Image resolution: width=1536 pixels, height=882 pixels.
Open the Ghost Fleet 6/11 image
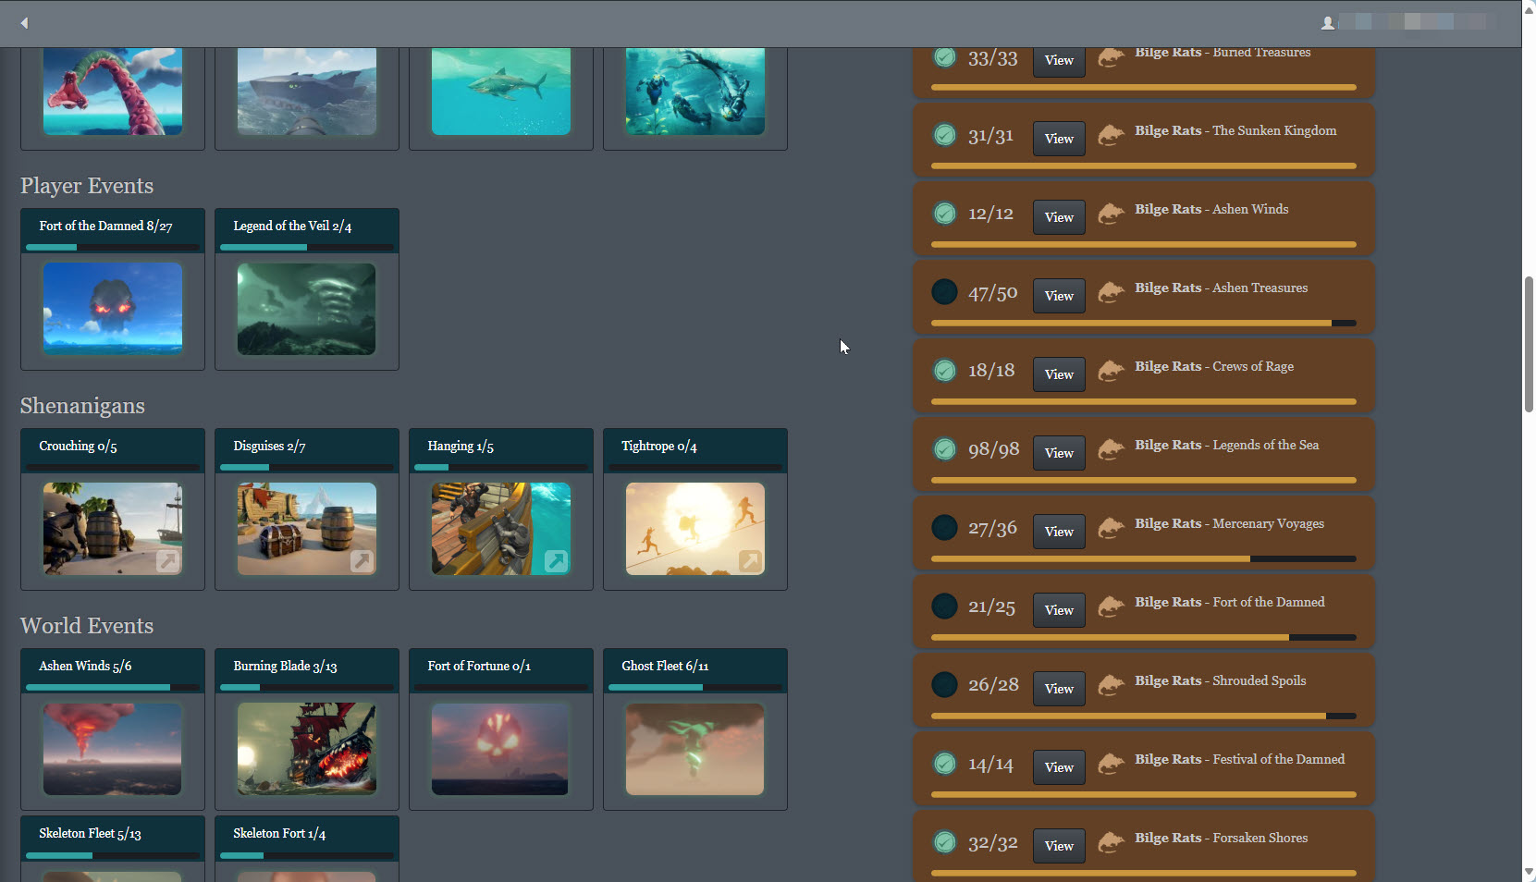pyautogui.click(x=695, y=749)
